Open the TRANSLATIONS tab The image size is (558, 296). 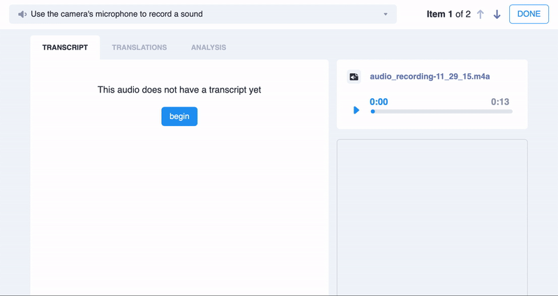[x=139, y=47]
